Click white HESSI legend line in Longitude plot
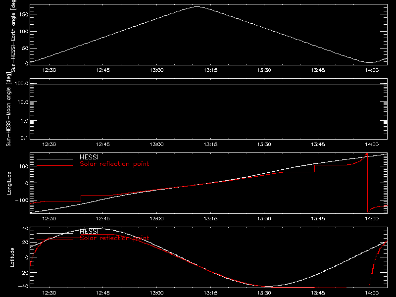Screen dimensions: 396x297 (55, 159)
